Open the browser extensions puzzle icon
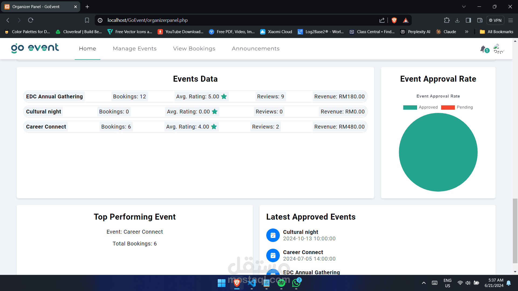This screenshot has width=518, height=291. coord(447,20)
